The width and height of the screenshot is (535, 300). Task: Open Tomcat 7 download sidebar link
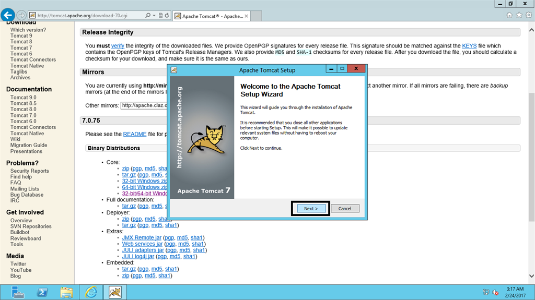[21, 47]
